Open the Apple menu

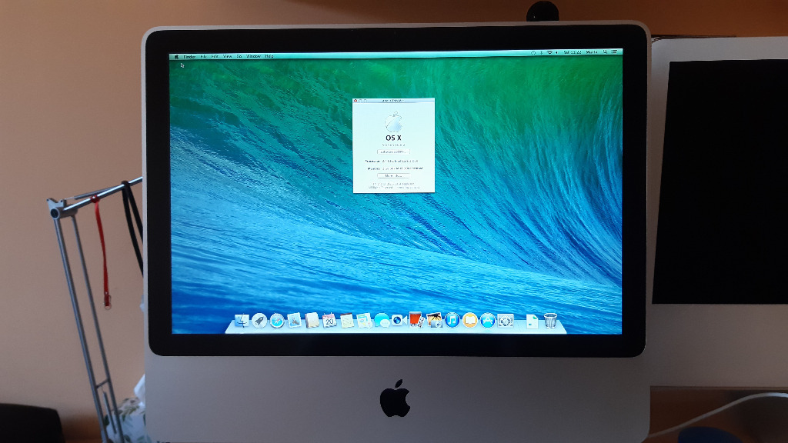coord(176,57)
